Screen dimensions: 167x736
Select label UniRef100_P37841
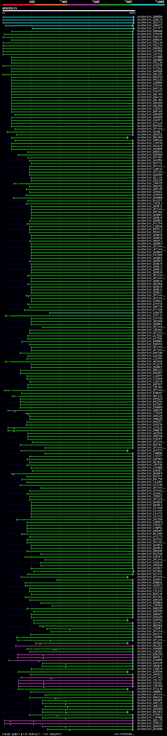click(x=150, y=69)
